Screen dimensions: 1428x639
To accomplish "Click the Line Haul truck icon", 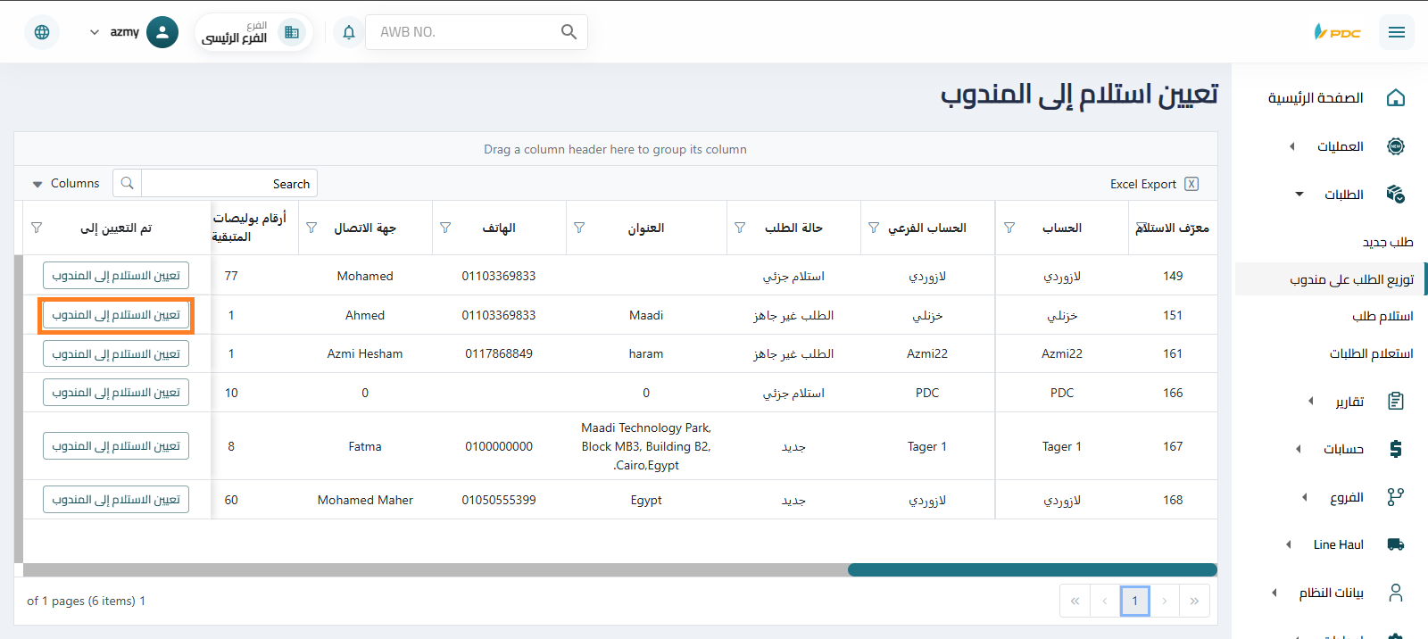I will 1396,544.
